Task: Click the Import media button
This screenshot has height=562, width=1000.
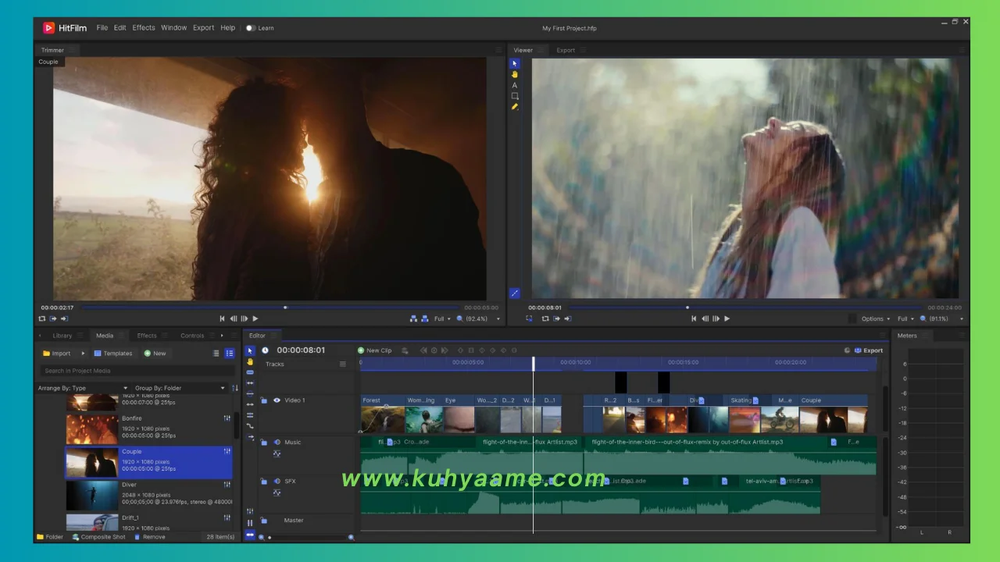Action: [x=56, y=354]
